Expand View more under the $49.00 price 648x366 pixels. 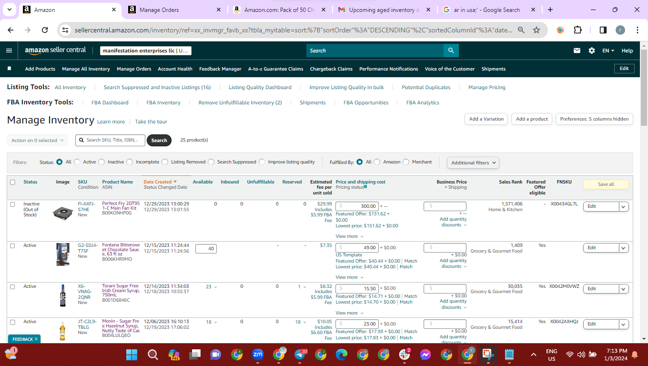[x=349, y=277]
